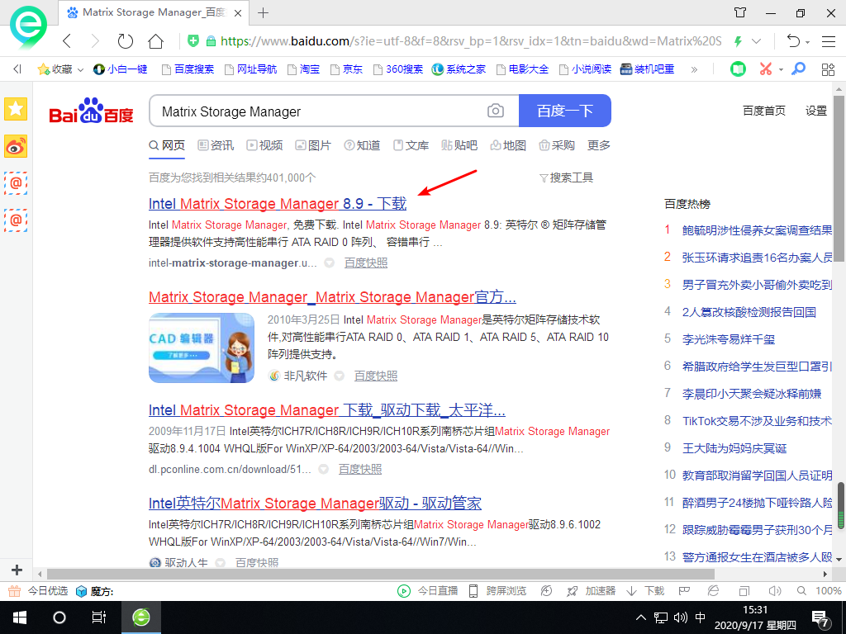Switch to 文库 tab
The image size is (846, 634).
pos(411,145)
